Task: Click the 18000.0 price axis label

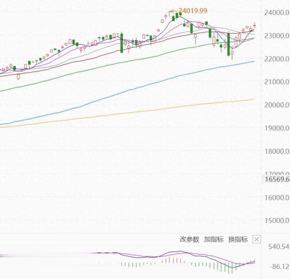Action: [277, 151]
